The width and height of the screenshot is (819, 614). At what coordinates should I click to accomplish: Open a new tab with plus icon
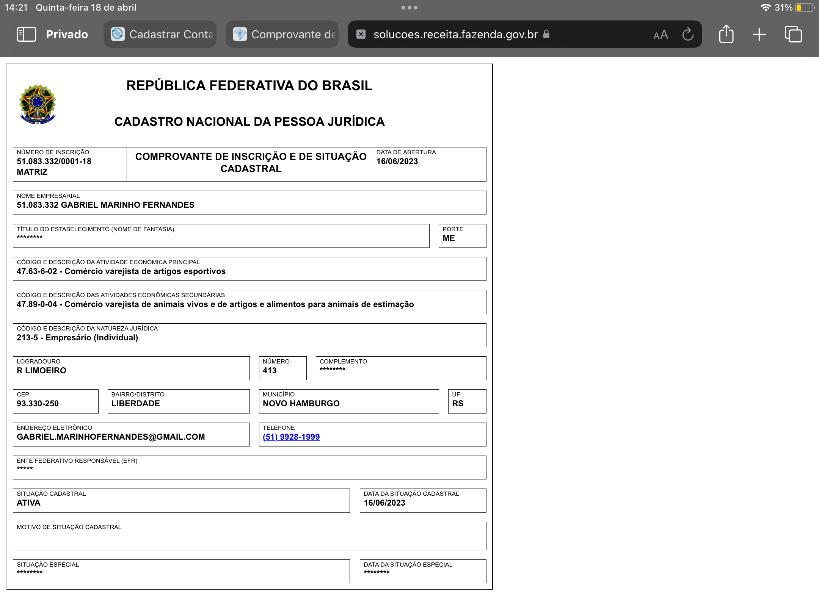[759, 34]
